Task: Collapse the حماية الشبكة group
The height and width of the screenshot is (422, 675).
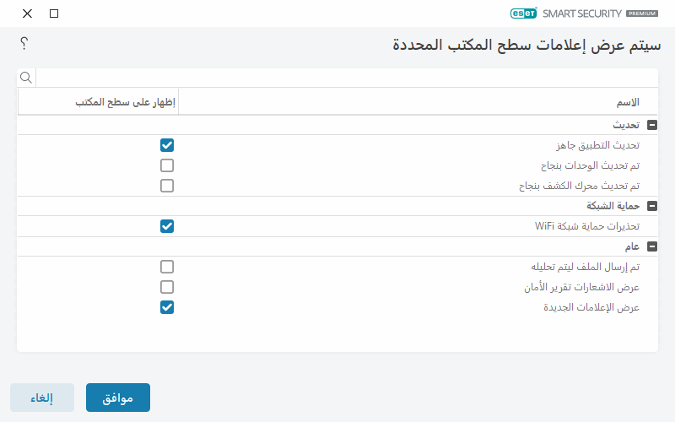Action: coord(651,206)
